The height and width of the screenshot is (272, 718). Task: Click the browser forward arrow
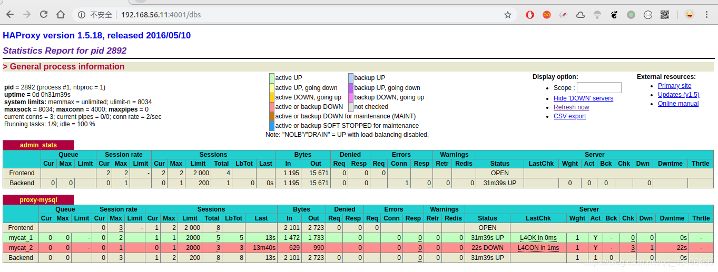point(27,15)
